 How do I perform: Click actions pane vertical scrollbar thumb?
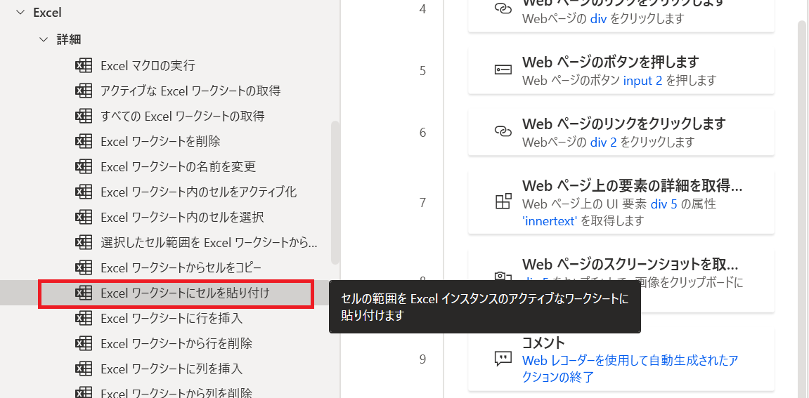(335, 193)
